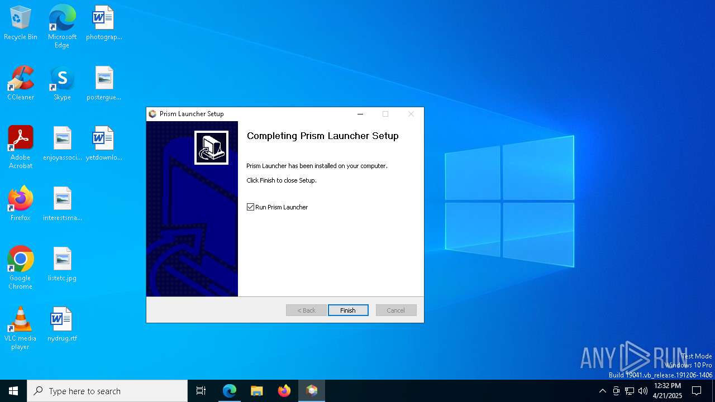The height and width of the screenshot is (402, 715).
Task: Minimize the Prism Launcher Setup window
Action: tap(360, 114)
